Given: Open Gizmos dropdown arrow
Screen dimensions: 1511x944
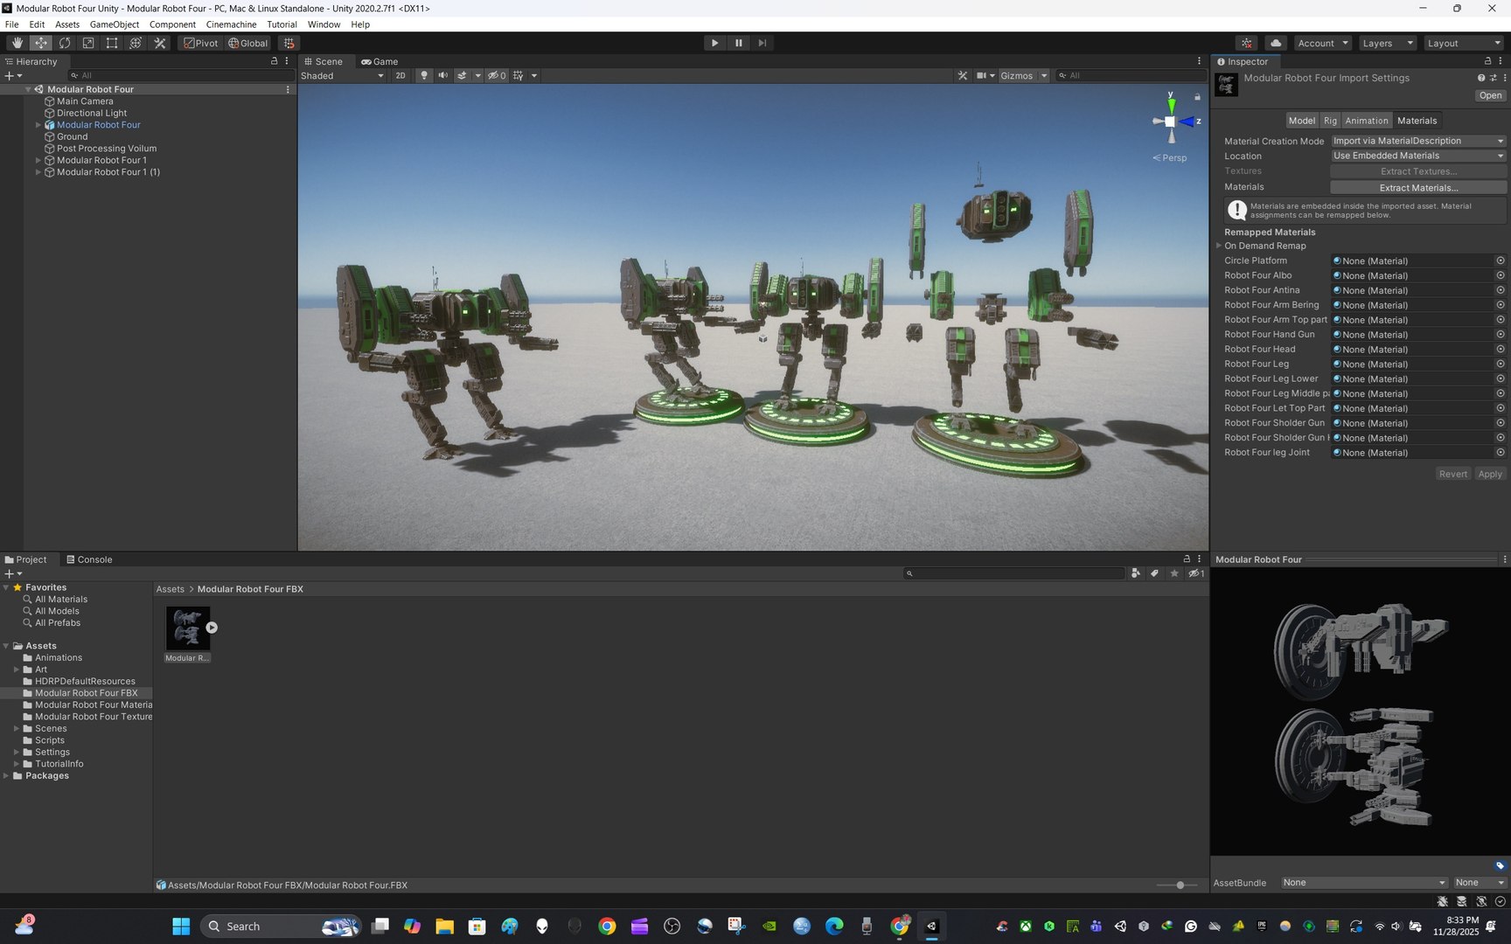Looking at the screenshot, I should click(x=1044, y=75).
